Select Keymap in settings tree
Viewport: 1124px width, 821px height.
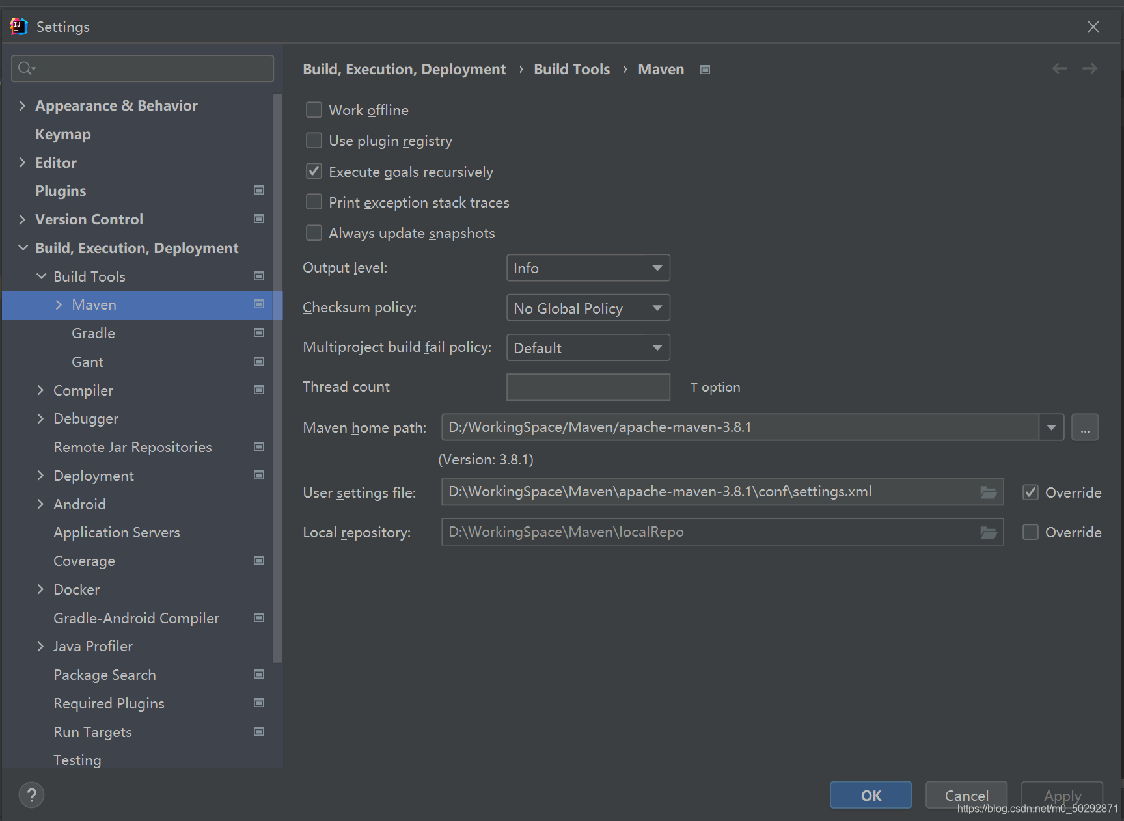[x=63, y=134]
